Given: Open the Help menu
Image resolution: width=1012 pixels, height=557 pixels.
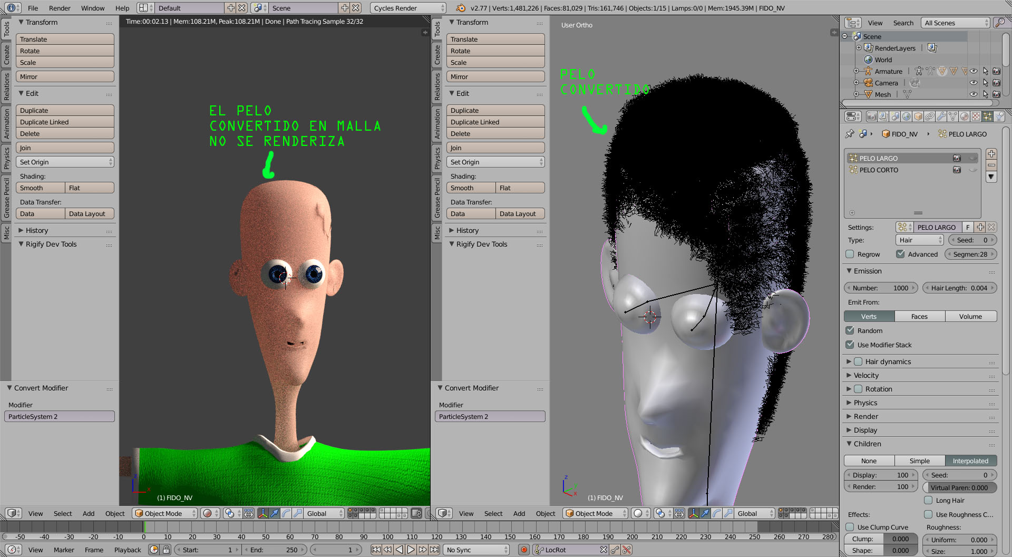Looking at the screenshot, I should pyautogui.click(x=122, y=8).
